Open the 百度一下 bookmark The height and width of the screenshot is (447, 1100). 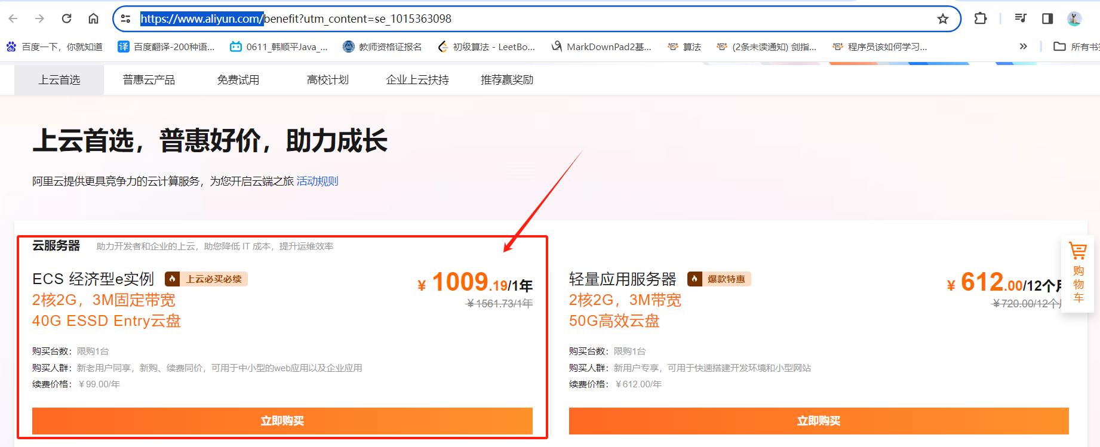[x=54, y=47]
